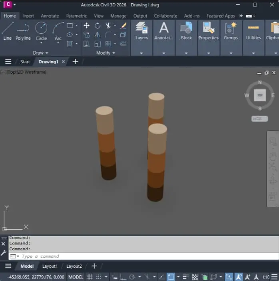Viewport: 279px width, 281px height.
Task: Click the Array tool icon
Action: point(108,44)
